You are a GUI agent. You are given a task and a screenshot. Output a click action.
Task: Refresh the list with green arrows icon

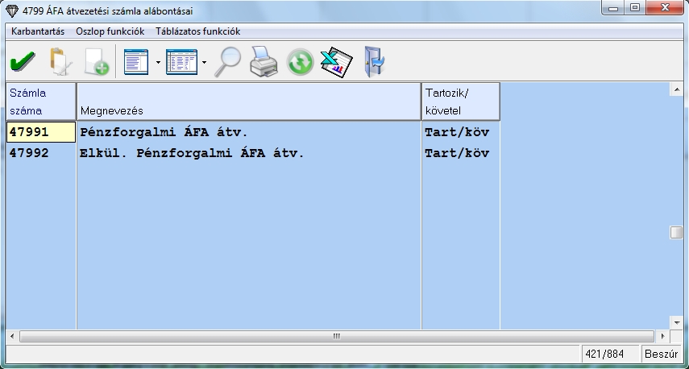[300, 61]
